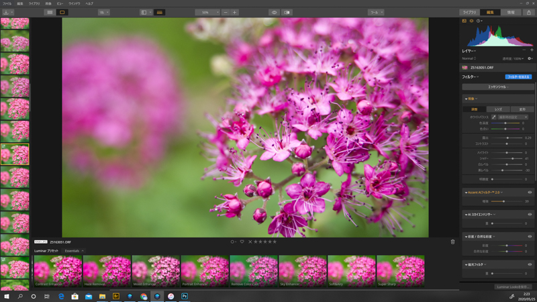Click the trash delete icon
Viewport: 537px width, 302px height.
(x=452, y=242)
